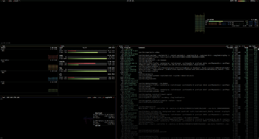
Task: Toggle sync option in net panel
Action: pos(89,98)
